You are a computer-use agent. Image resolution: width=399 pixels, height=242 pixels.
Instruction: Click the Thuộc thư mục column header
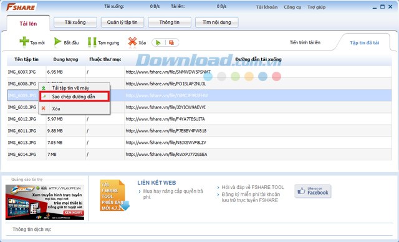pyautogui.click(x=105, y=59)
